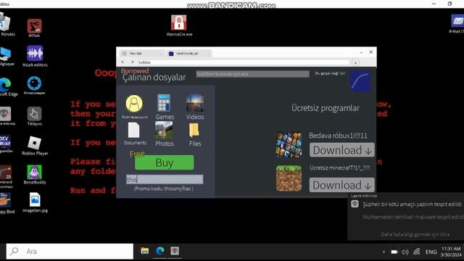Open the Photos llama thumbnail
The image size is (464, 261).
(164, 130)
